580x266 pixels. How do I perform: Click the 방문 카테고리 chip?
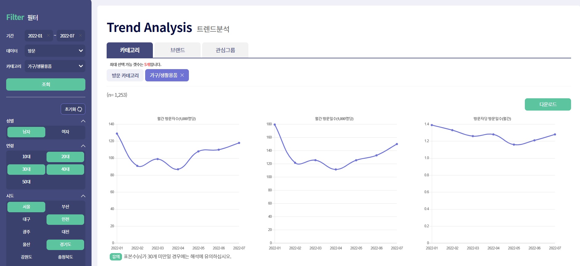[125, 75]
